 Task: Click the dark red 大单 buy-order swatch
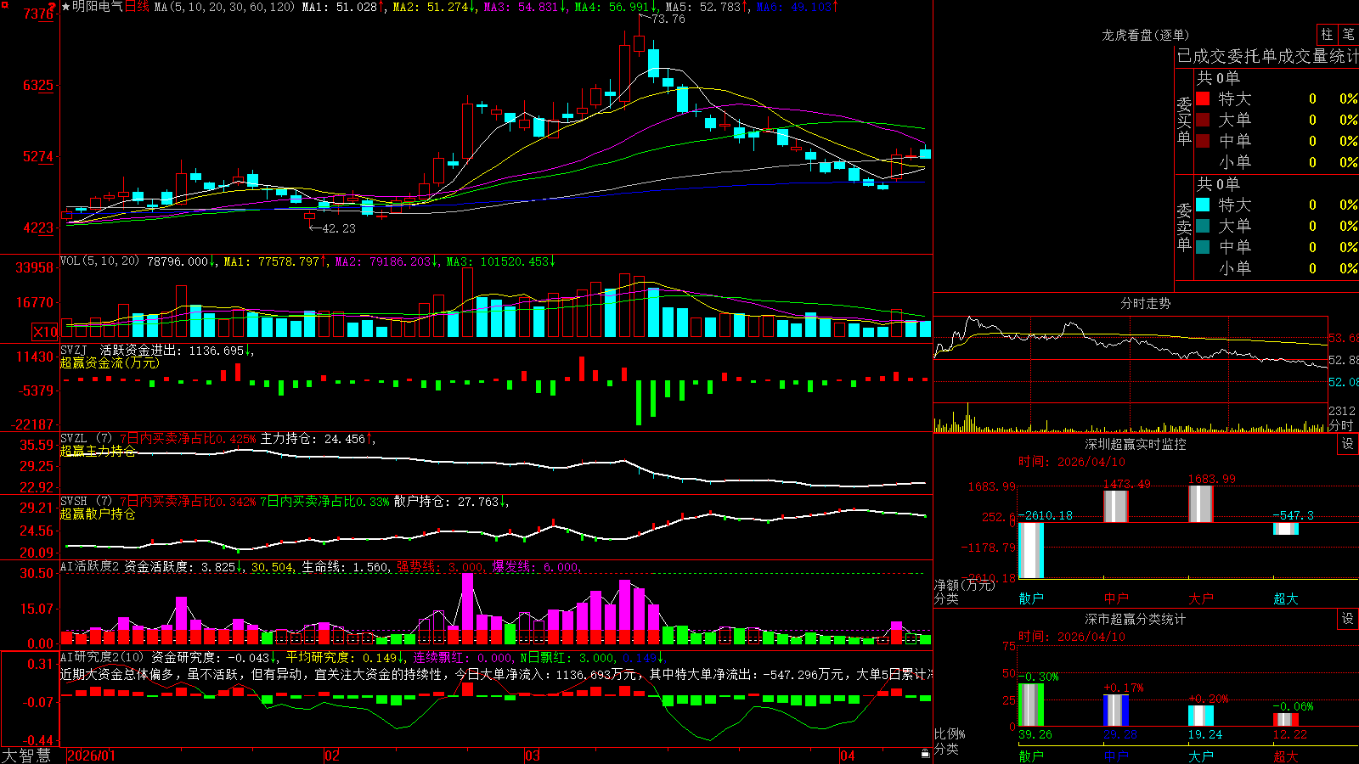1203,120
